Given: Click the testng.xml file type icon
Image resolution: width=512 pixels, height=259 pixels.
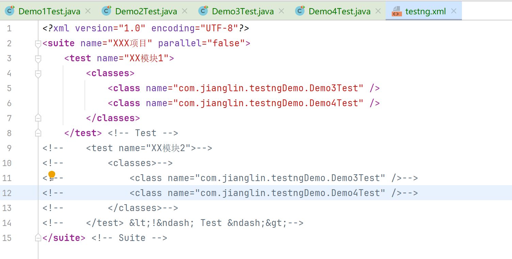Looking at the screenshot, I should [x=397, y=11].
